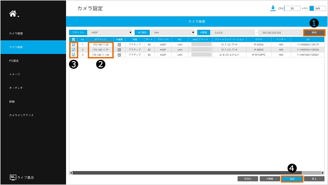Open the NIC選択 LAN dropdown
This screenshot has width=328, height=185.
point(173,32)
